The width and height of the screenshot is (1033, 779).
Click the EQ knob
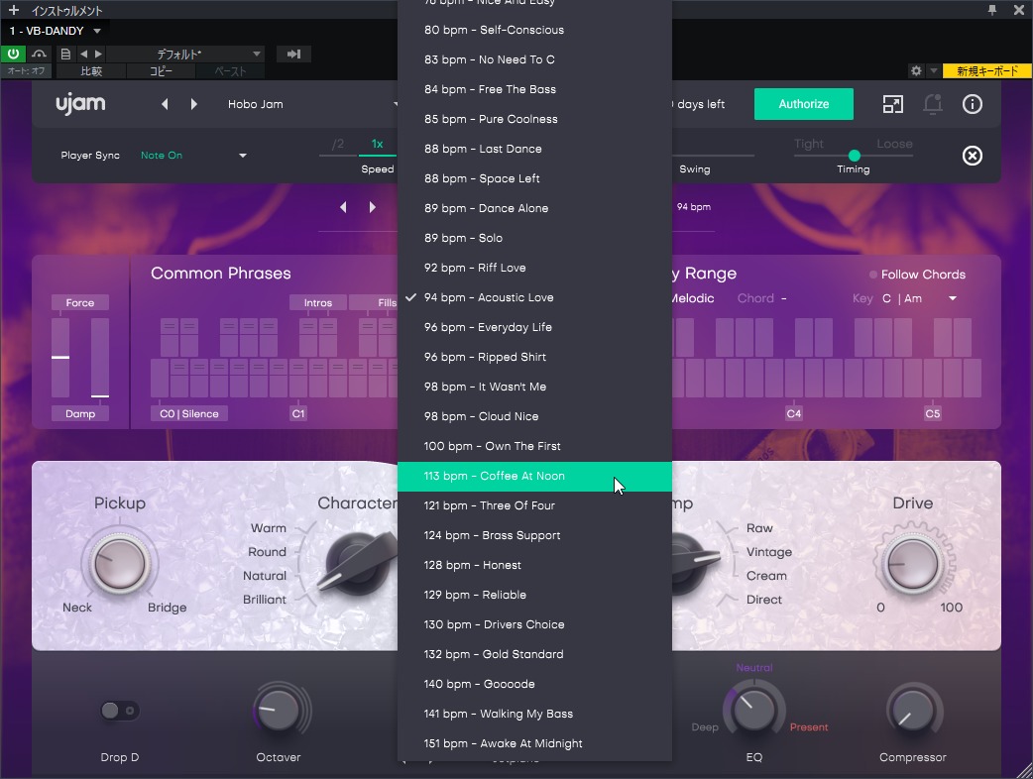pyautogui.click(x=754, y=711)
